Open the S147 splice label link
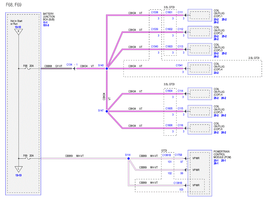Viewport: 266px width, 200px height. pos(101,110)
